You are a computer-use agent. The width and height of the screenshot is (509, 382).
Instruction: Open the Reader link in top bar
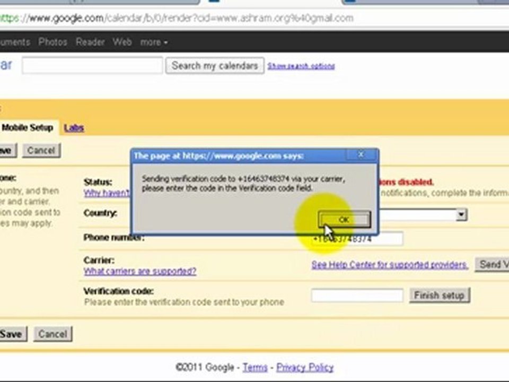90,42
